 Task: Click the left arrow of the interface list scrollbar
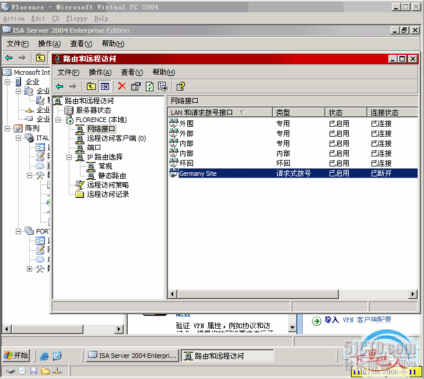coord(172,294)
